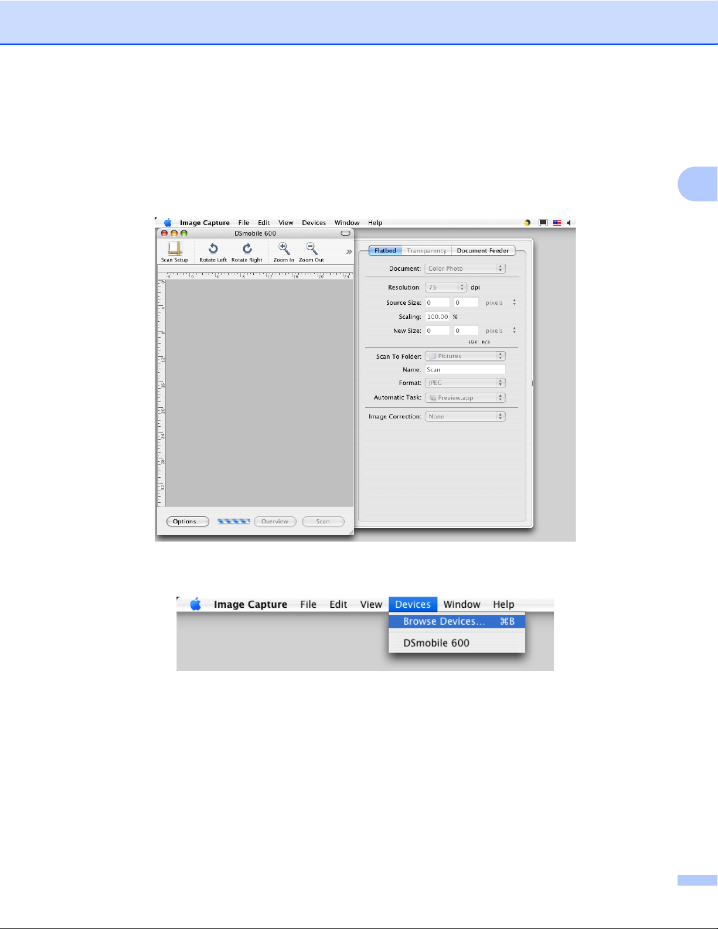This screenshot has width=718, height=929.
Task: Open the US flag input menu
Action: click(557, 223)
